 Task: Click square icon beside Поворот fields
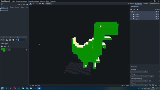pos(150,85)
